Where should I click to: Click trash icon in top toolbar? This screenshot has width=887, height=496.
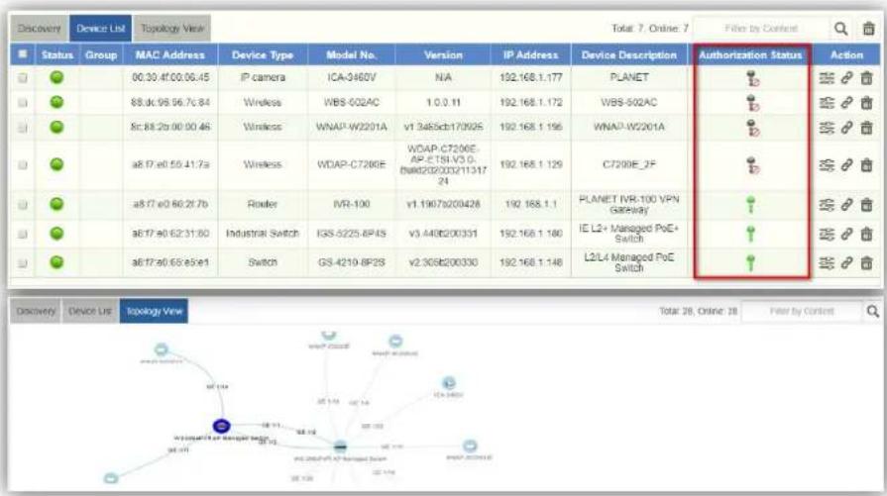tap(869, 29)
